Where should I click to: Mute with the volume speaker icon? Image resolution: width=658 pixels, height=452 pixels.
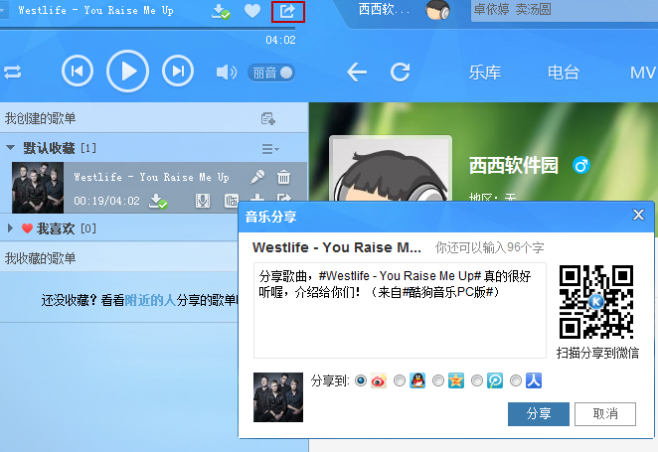click(x=227, y=73)
